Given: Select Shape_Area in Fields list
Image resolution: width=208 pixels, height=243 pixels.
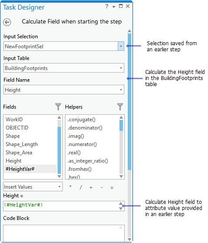Looking at the screenshot, I should pyautogui.click(x=19, y=153).
